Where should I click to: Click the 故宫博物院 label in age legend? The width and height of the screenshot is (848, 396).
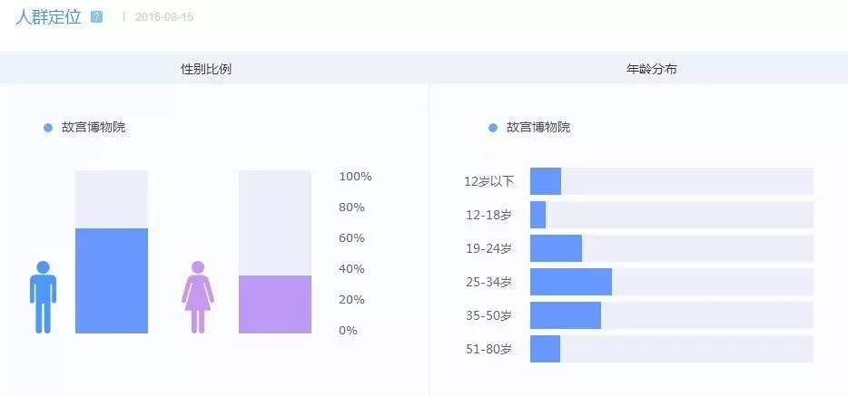pyautogui.click(x=538, y=128)
